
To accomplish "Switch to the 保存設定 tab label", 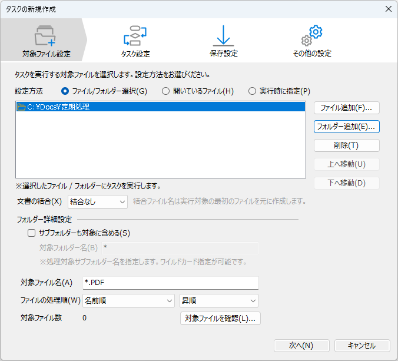I will (224, 54).
